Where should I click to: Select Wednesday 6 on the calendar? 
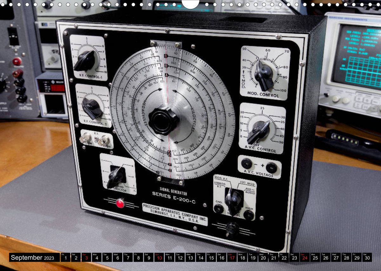117,258
